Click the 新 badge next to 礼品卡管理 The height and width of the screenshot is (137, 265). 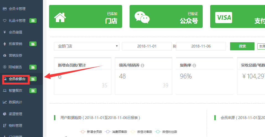pyautogui.click(x=33, y=20)
